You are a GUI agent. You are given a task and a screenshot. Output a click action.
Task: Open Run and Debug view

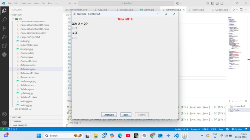point(4,37)
